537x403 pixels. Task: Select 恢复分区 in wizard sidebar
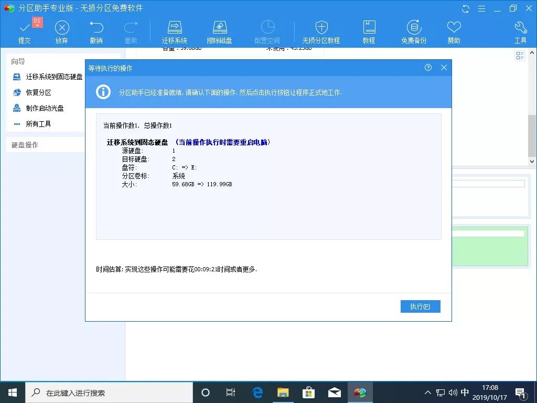[x=32, y=92]
